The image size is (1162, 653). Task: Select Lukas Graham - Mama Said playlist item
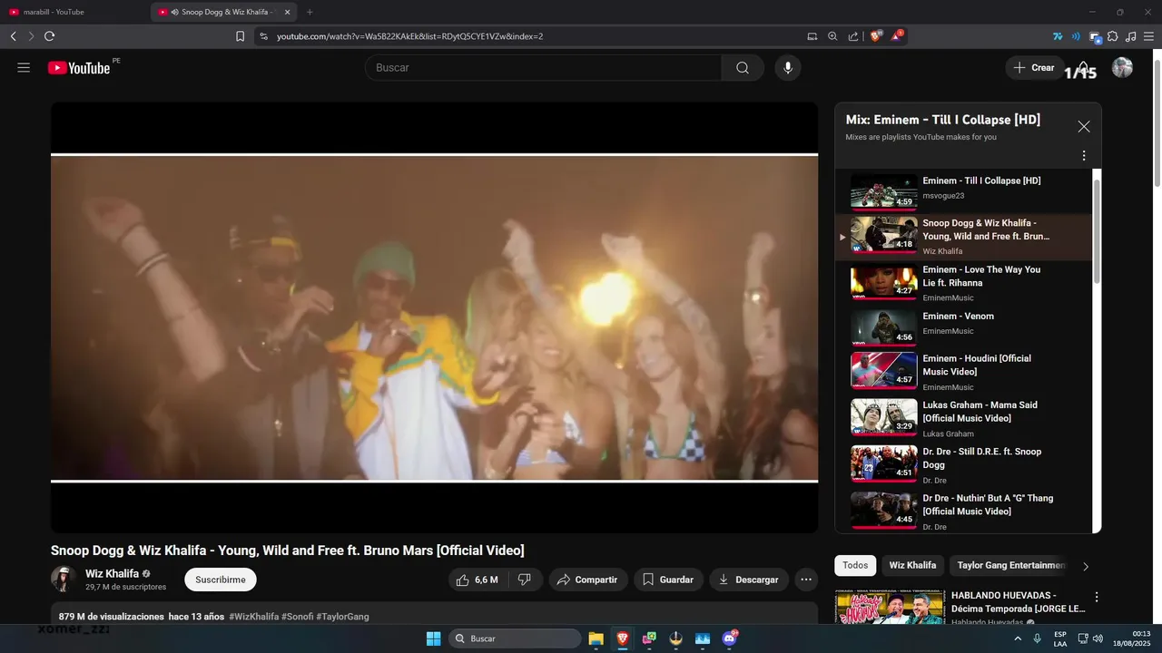[963, 418]
